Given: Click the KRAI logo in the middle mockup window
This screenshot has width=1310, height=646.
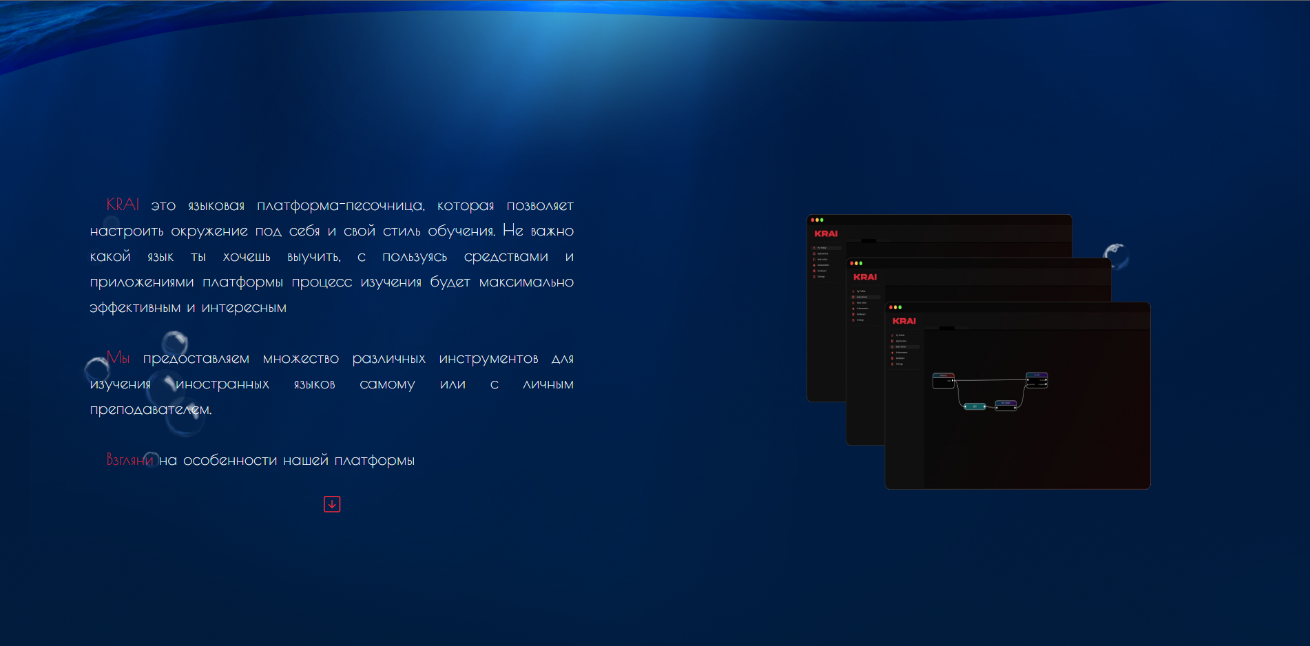Looking at the screenshot, I should point(864,277).
